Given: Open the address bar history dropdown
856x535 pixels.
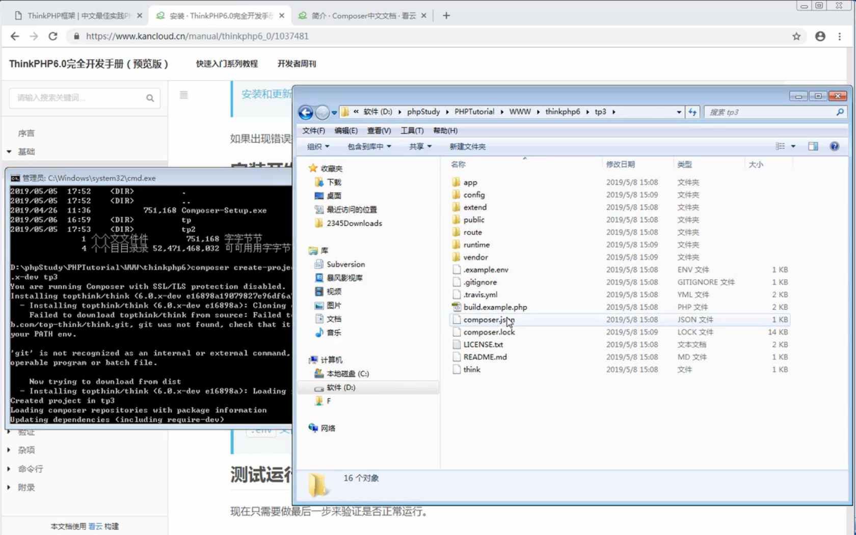Looking at the screenshot, I should point(679,112).
